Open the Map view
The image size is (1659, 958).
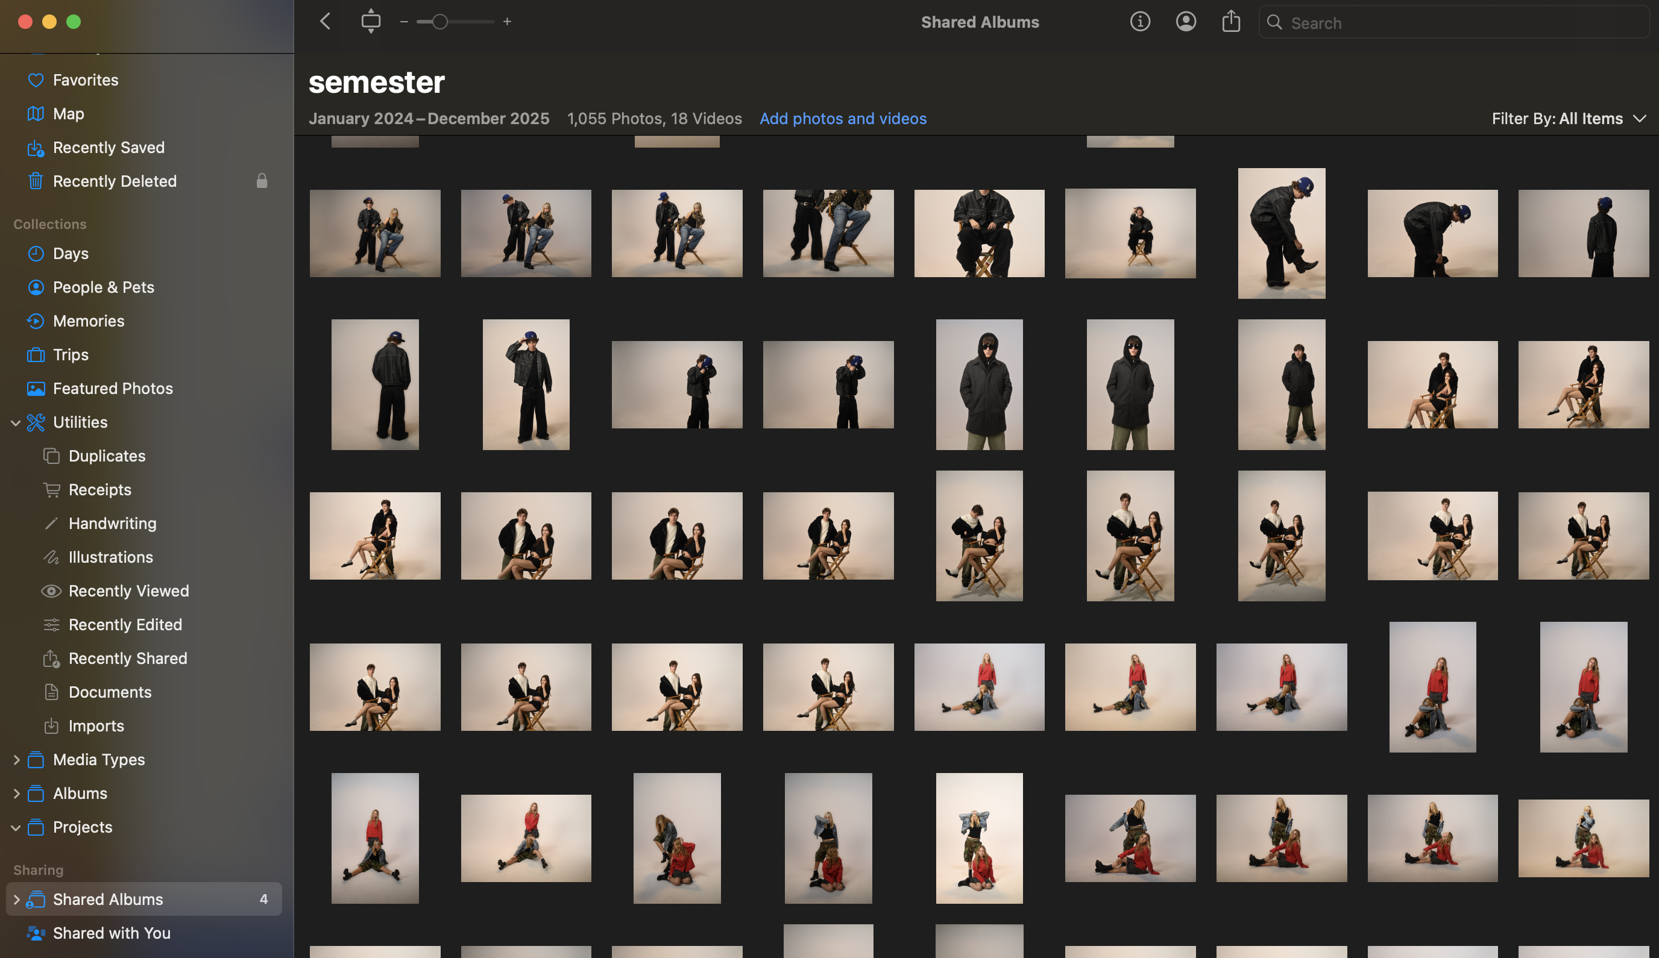(x=69, y=114)
